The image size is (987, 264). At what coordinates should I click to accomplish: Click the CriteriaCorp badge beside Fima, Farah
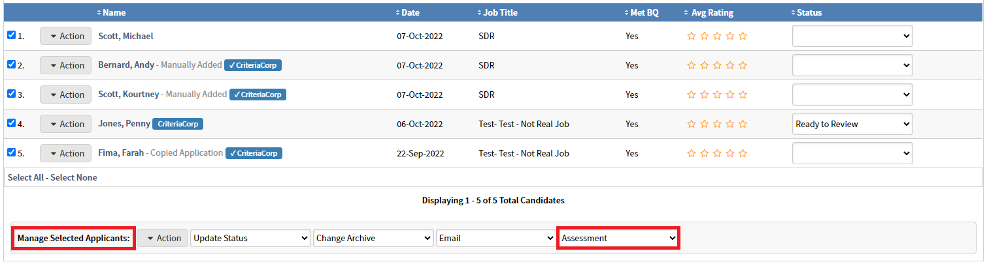coord(254,153)
